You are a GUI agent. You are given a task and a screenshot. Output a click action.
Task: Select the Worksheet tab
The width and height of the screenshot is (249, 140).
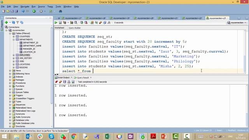click(x=60, y=28)
